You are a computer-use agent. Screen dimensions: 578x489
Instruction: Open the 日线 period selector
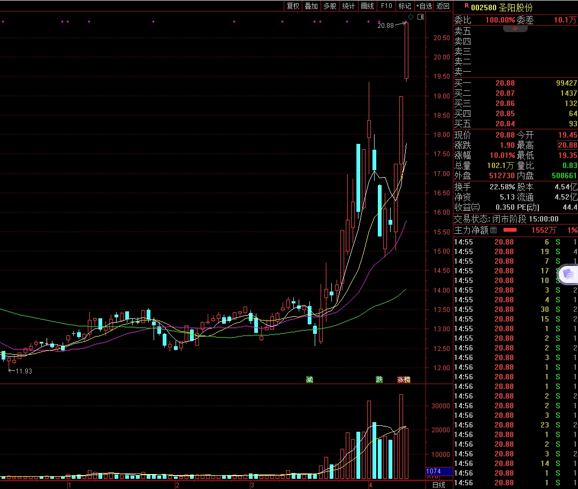coord(438,485)
